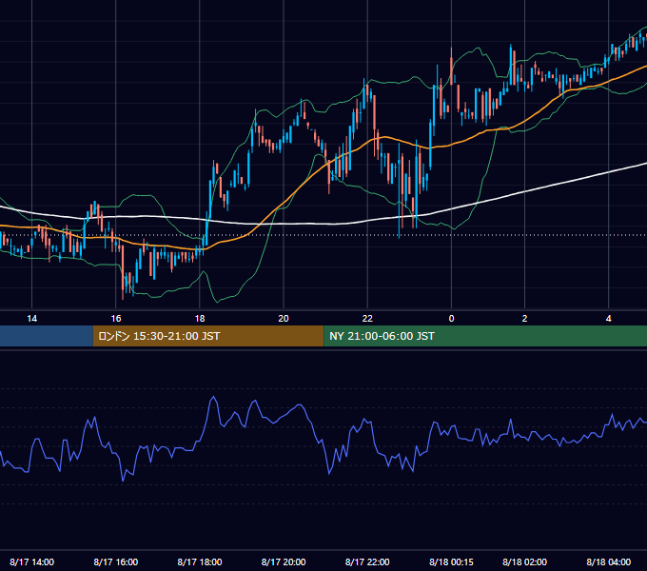The width and height of the screenshot is (647, 571).
Task: Click the hour label 16 on price chart axis
Action: click(116, 318)
